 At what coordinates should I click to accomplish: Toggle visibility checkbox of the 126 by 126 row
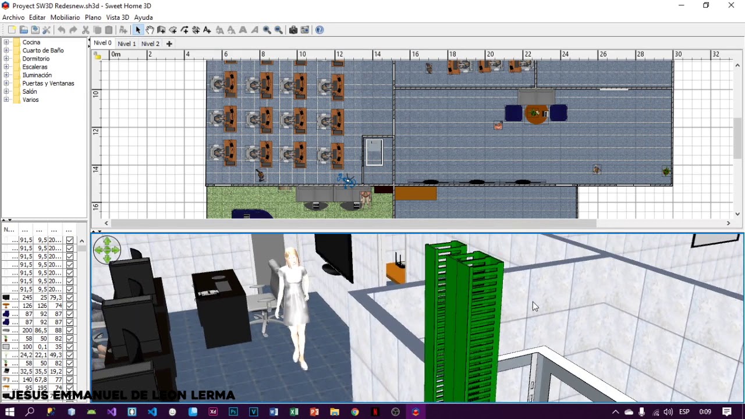[70, 306]
